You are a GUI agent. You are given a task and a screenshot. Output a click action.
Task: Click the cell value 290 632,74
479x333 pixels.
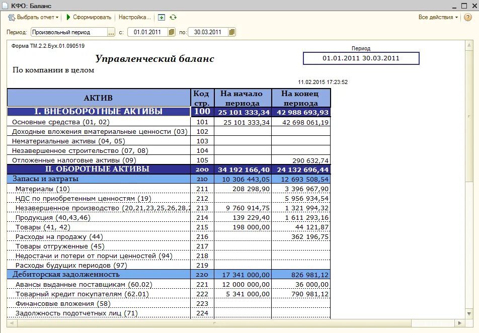pos(301,160)
